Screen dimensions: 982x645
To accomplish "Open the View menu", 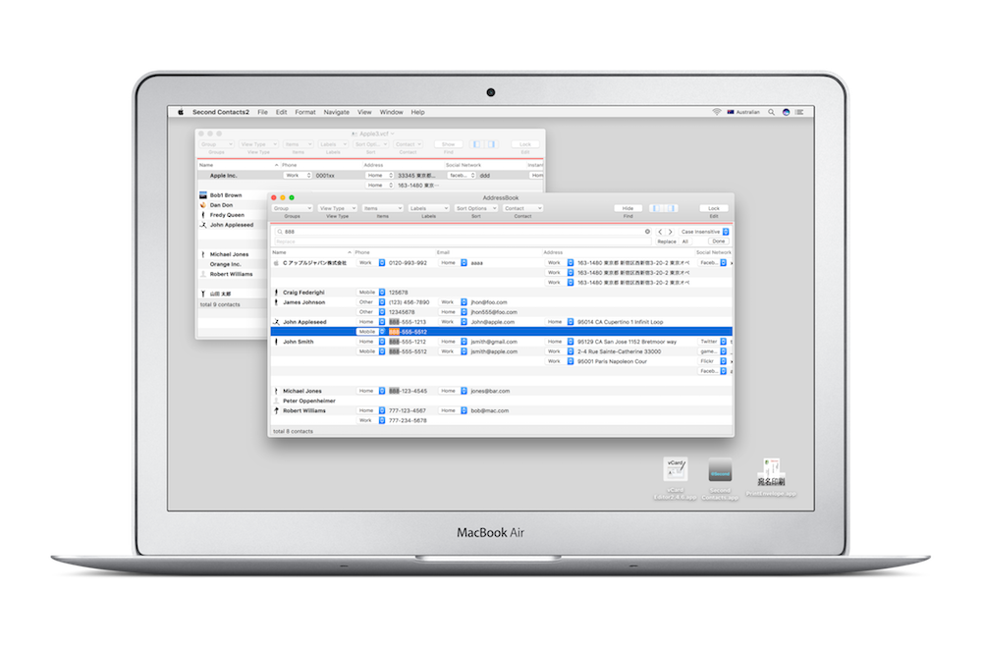I will coord(364,112).
